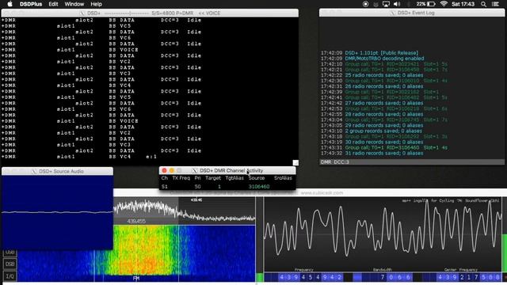Click the DSD+ console window title bar

click(x=150, y=13)
